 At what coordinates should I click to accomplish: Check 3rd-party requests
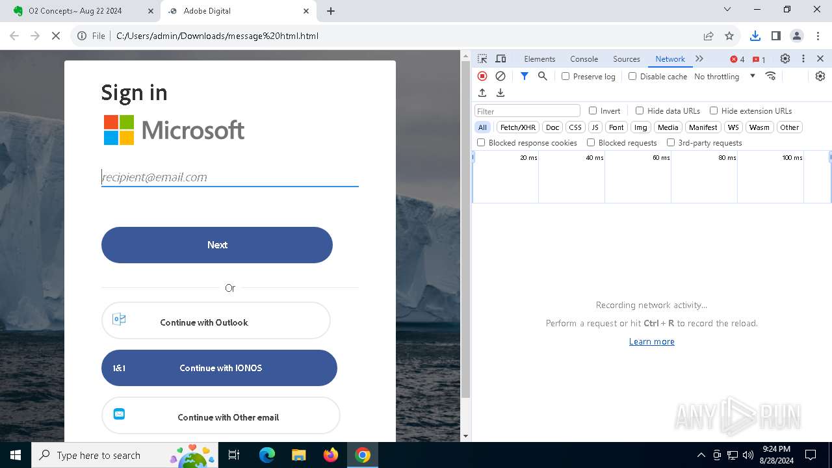pyautogui.click(x=671, y=142)
